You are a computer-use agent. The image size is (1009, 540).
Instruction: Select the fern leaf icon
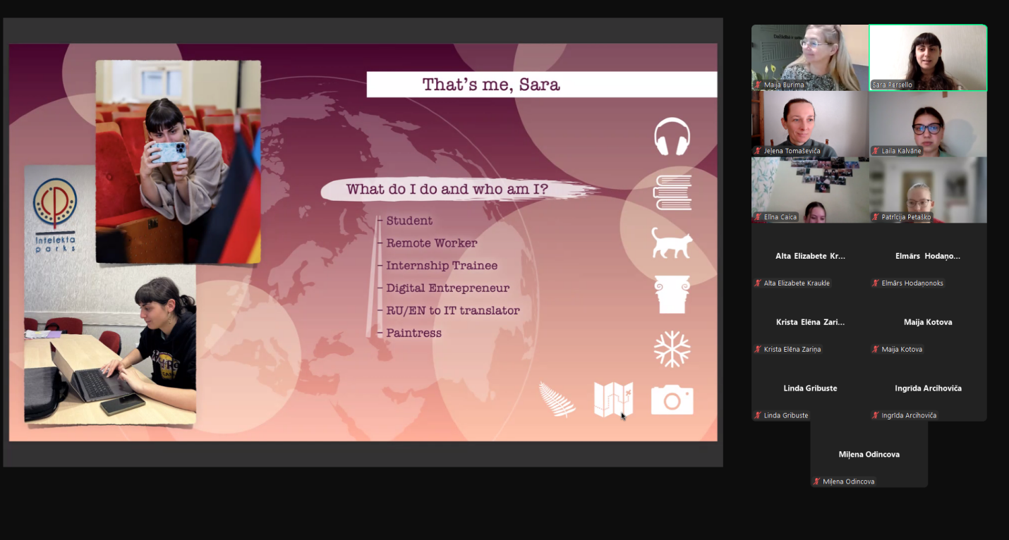pos(557,400)
